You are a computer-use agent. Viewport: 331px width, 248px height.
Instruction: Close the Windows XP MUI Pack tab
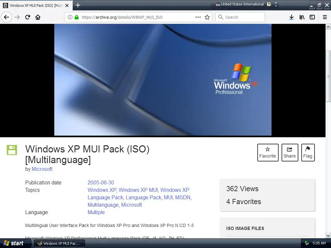pos(67,5)
